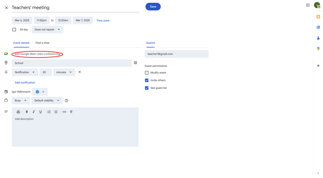Select the Guests tab
The image size is (323, 178).
click(x=151, y=43)
